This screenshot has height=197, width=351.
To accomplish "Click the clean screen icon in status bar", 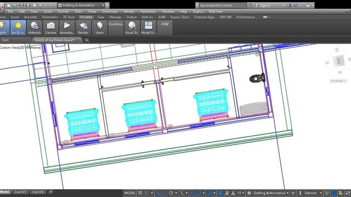I will pos(348,193).
